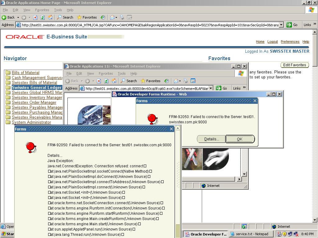Expand Links toolbar chevron in main window
The height and width of the screenshot is (238, 318).
pyautogui.click(x=315, y=24)
